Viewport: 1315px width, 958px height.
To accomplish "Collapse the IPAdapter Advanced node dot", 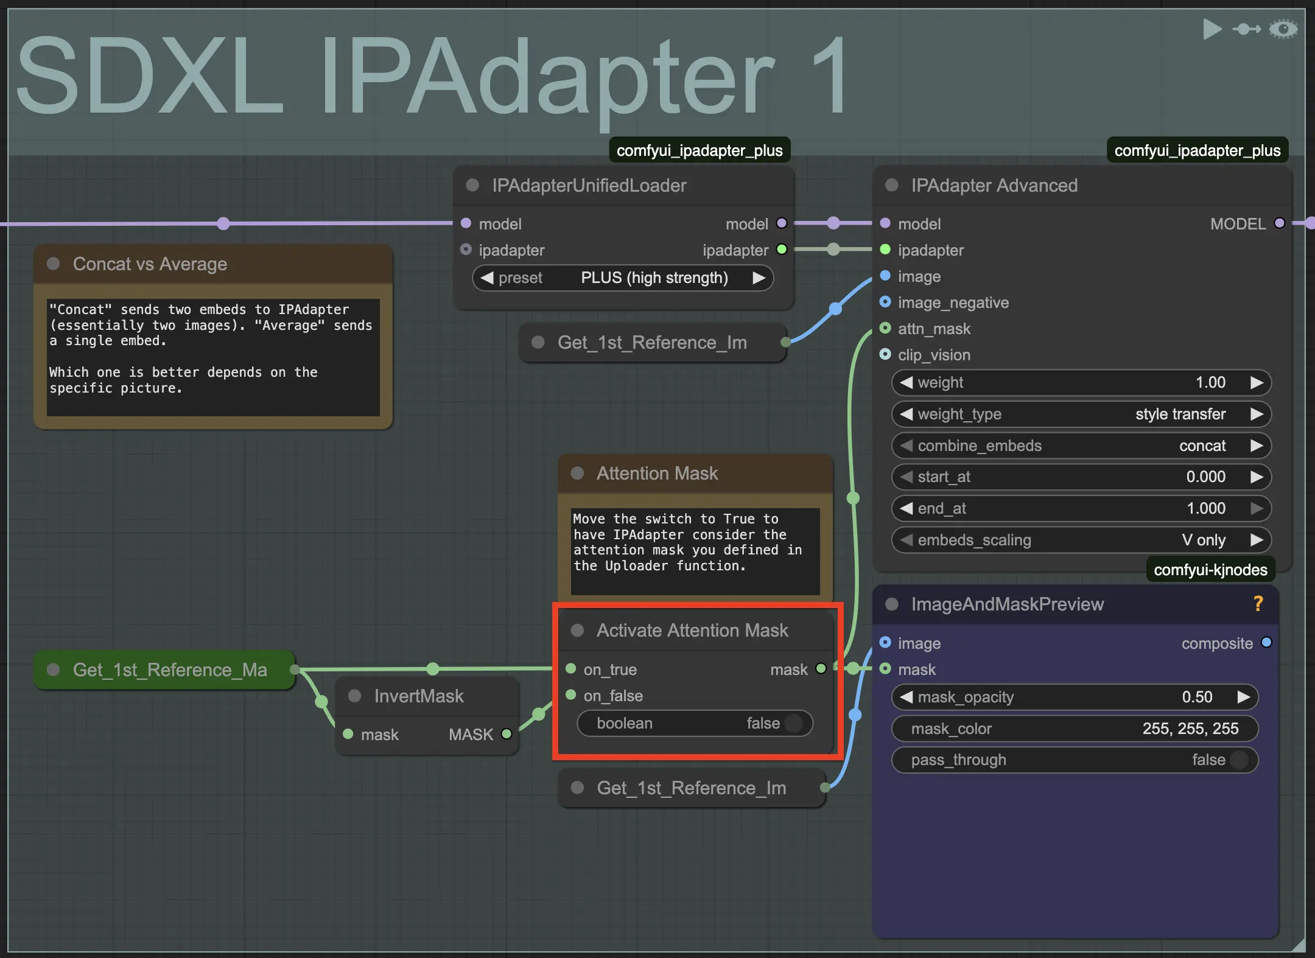I will [891, 185].
